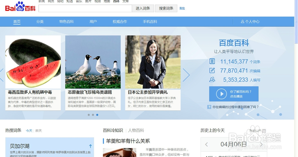Open the 用户 navigation menu
The height and width of the screenshot is (157, 298).
[93, 22]
